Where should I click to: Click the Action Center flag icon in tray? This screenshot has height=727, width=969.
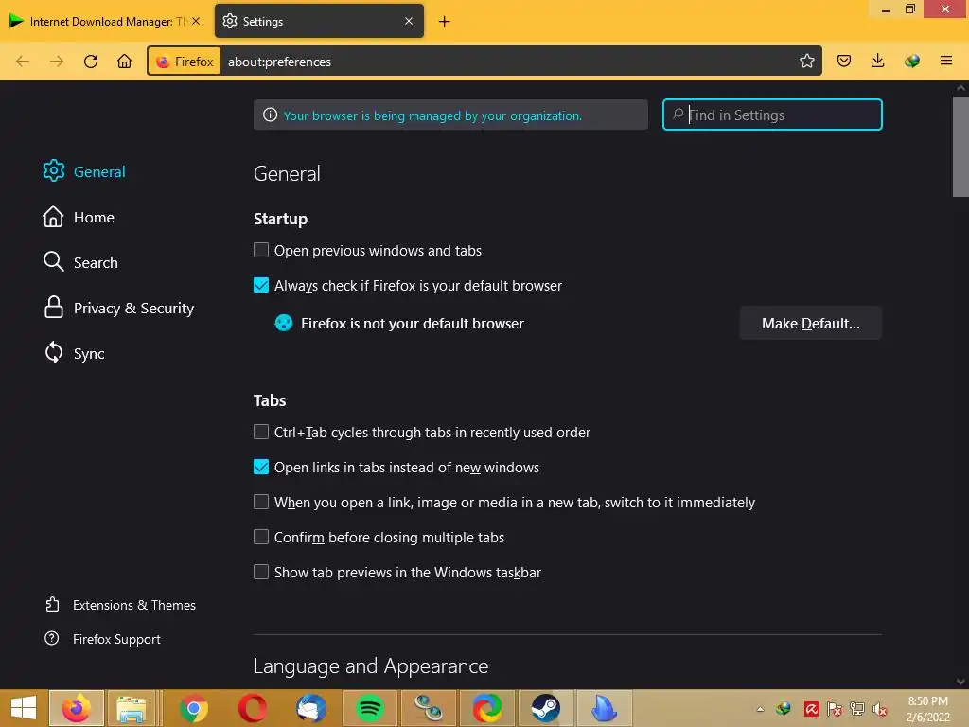(835, 709)
